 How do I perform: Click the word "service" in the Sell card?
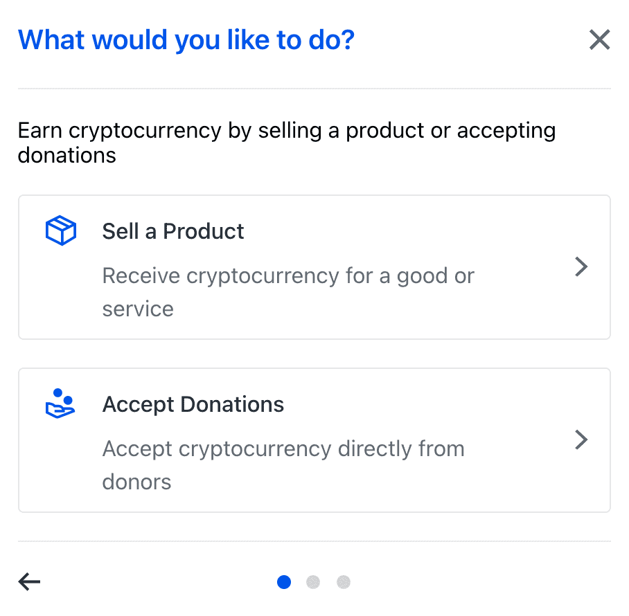pos(138,309)
